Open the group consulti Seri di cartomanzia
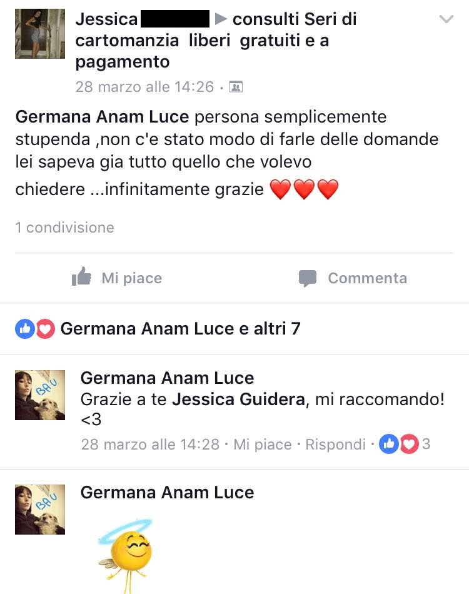The height and width of the screenshot is (594, 469). [216, 40]
